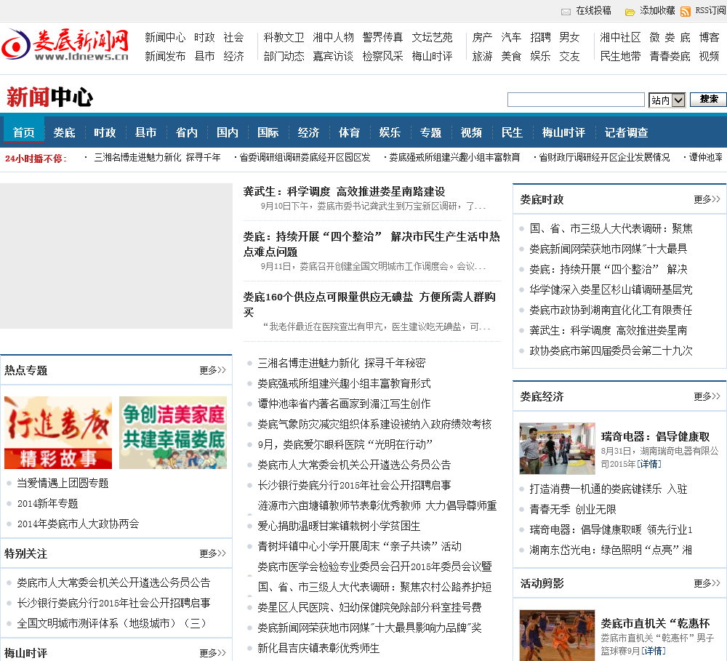Select the 首页 navigation tab
This screenshot has width=727, height=661.
24,132
